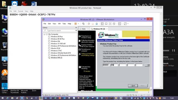
Task: Open Internet Explorer from the taskbar
Action: click(8, 98)
